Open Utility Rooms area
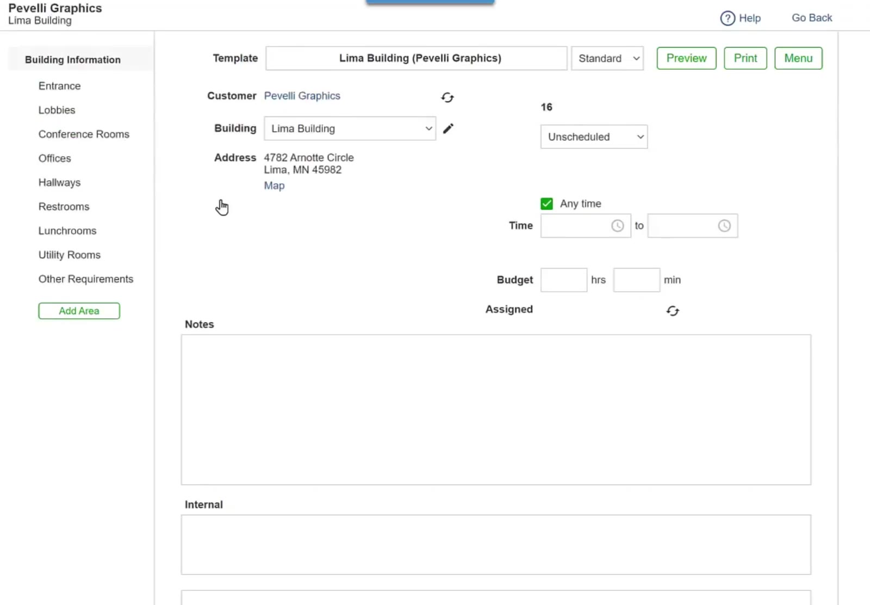The width and height of the screenshot is (870, 605). click(x=70, y=255)
